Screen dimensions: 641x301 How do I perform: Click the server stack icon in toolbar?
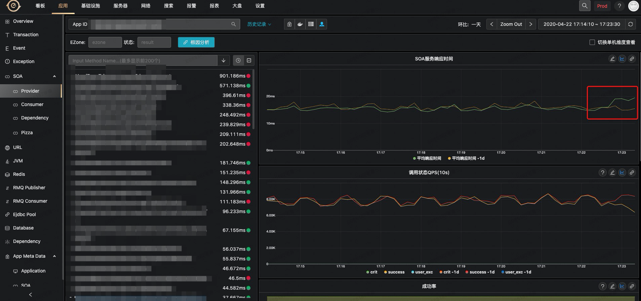click(x=311, y=24)
